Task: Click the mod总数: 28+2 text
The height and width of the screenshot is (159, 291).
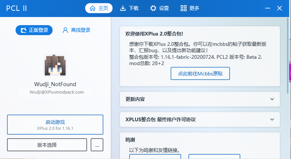Action: (x=147, y=63)
